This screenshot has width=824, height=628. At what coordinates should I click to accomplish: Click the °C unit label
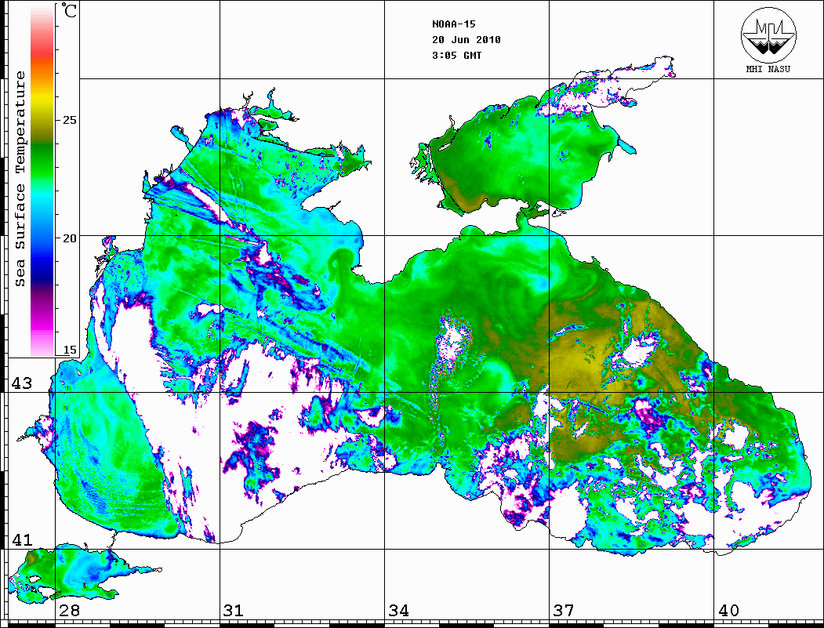[69, 10]
